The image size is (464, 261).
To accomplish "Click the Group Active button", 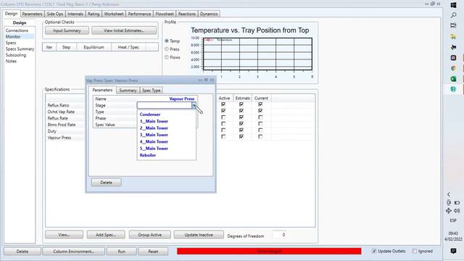I will point(150,235).
